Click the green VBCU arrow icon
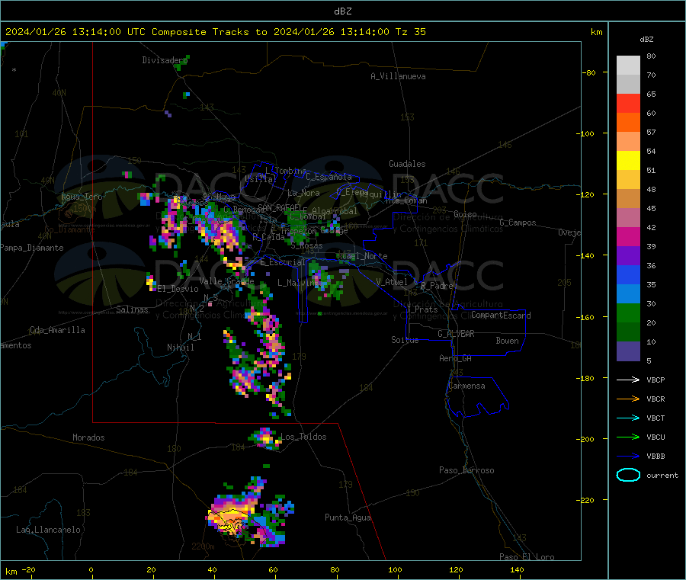 pyautogui.click(x=628, y=437)
